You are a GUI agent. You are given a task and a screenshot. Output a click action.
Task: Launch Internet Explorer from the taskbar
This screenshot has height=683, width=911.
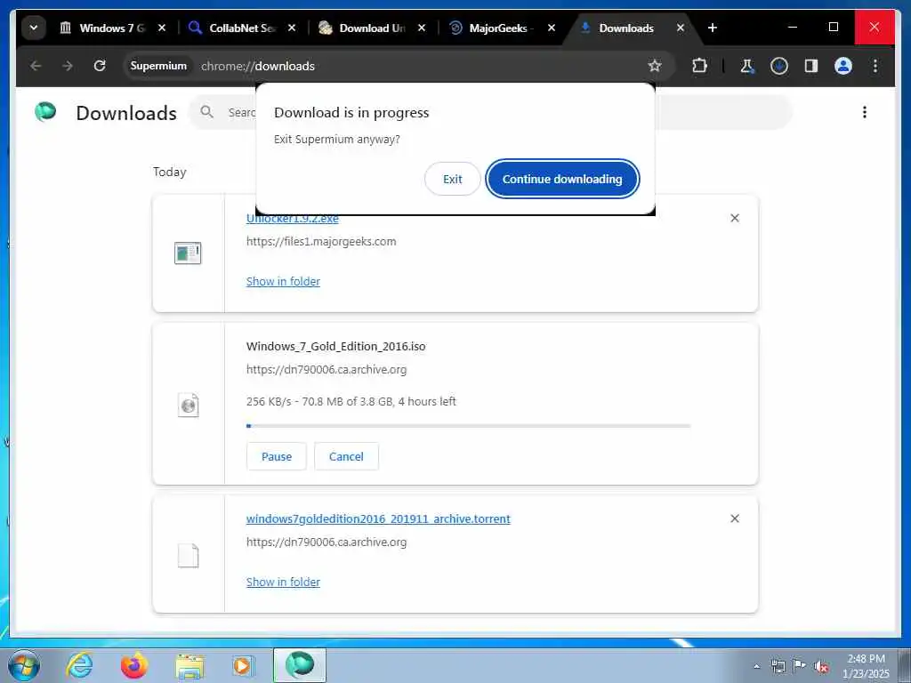(79, 665)
